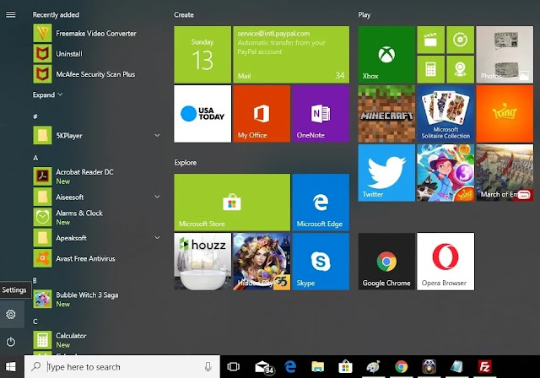Open Microsoft Store from the taskbar

point(345,367)
